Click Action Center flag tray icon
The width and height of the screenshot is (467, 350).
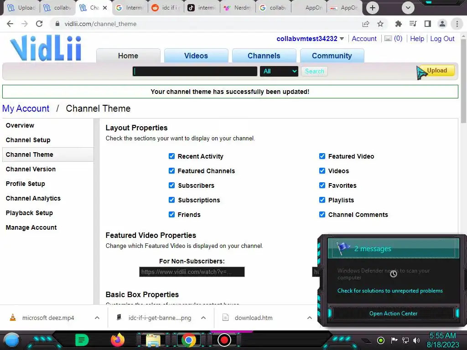(x=394, y=340)
